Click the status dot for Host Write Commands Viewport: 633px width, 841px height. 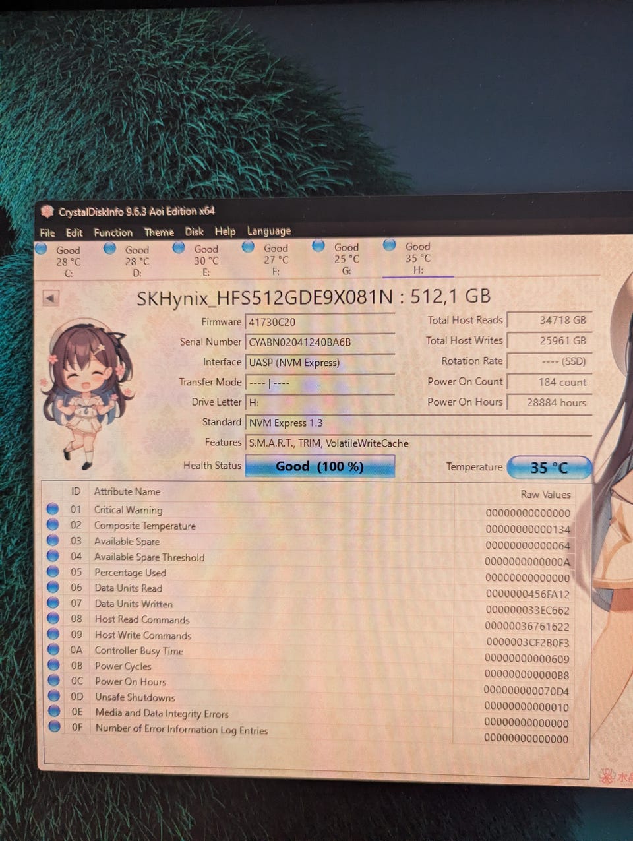[53, 634]
